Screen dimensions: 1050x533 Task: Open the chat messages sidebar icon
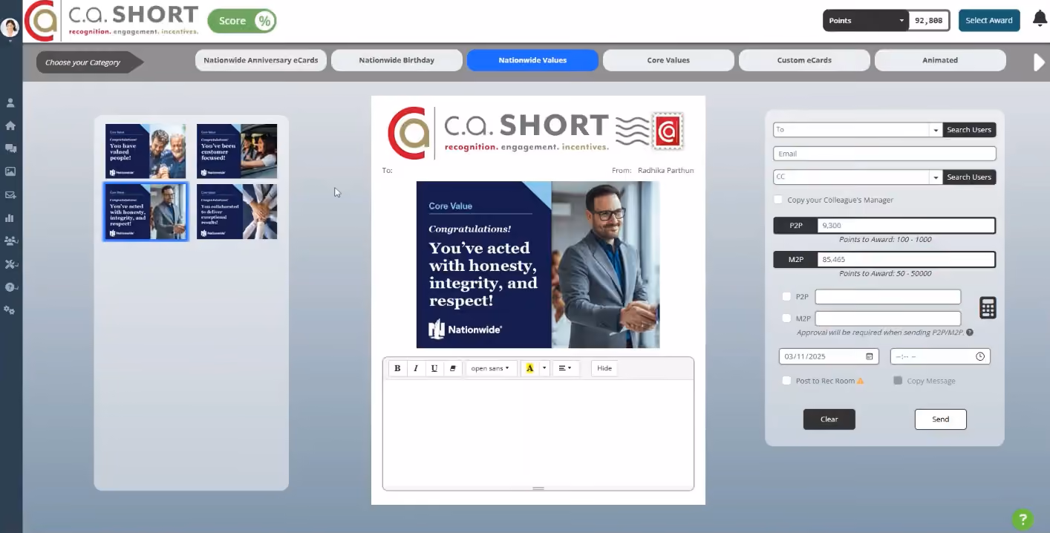(10, 148)
